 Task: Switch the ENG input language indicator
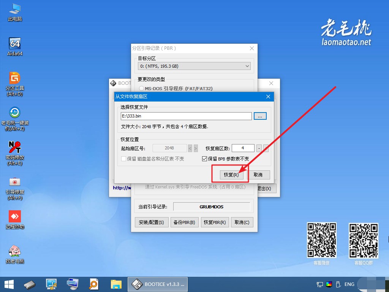pyautogui.click(x=349, y=284)
